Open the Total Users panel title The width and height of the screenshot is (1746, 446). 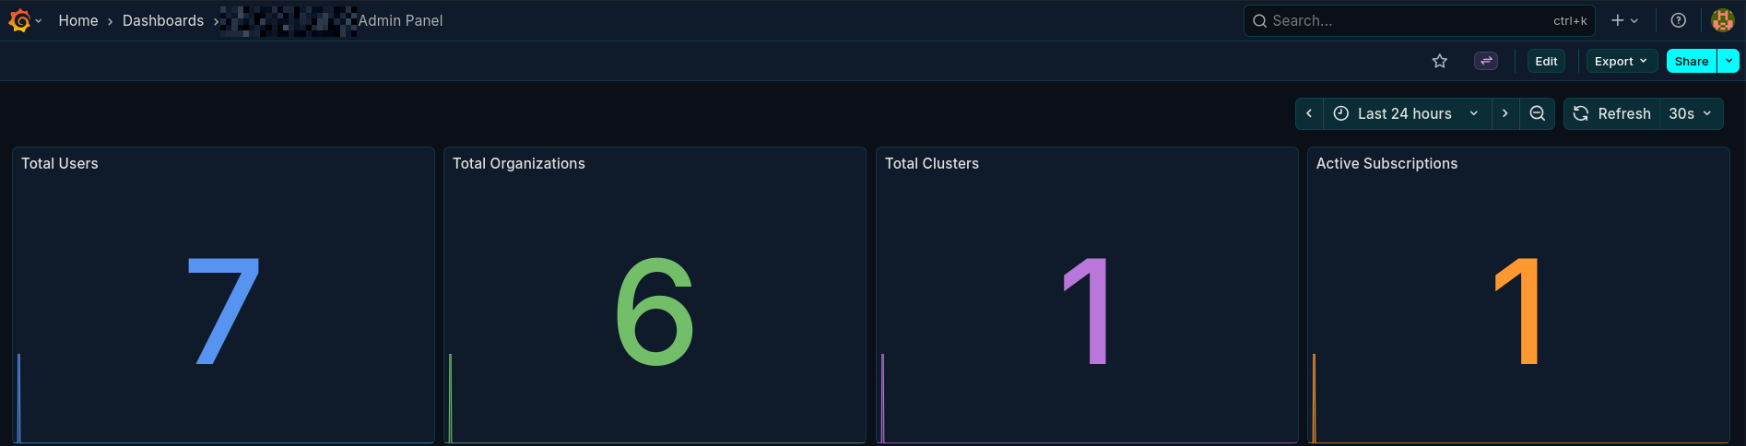(x=60, y=163)
